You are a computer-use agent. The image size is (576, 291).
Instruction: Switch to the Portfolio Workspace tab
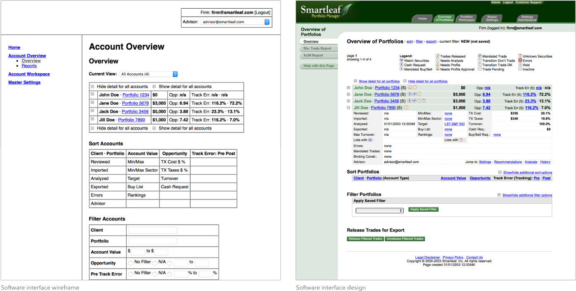coord(467,19)
